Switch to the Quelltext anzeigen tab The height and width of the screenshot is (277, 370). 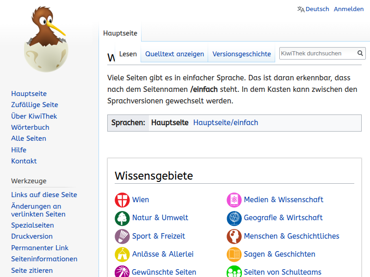pyautogui.click(x=174, y=54)
